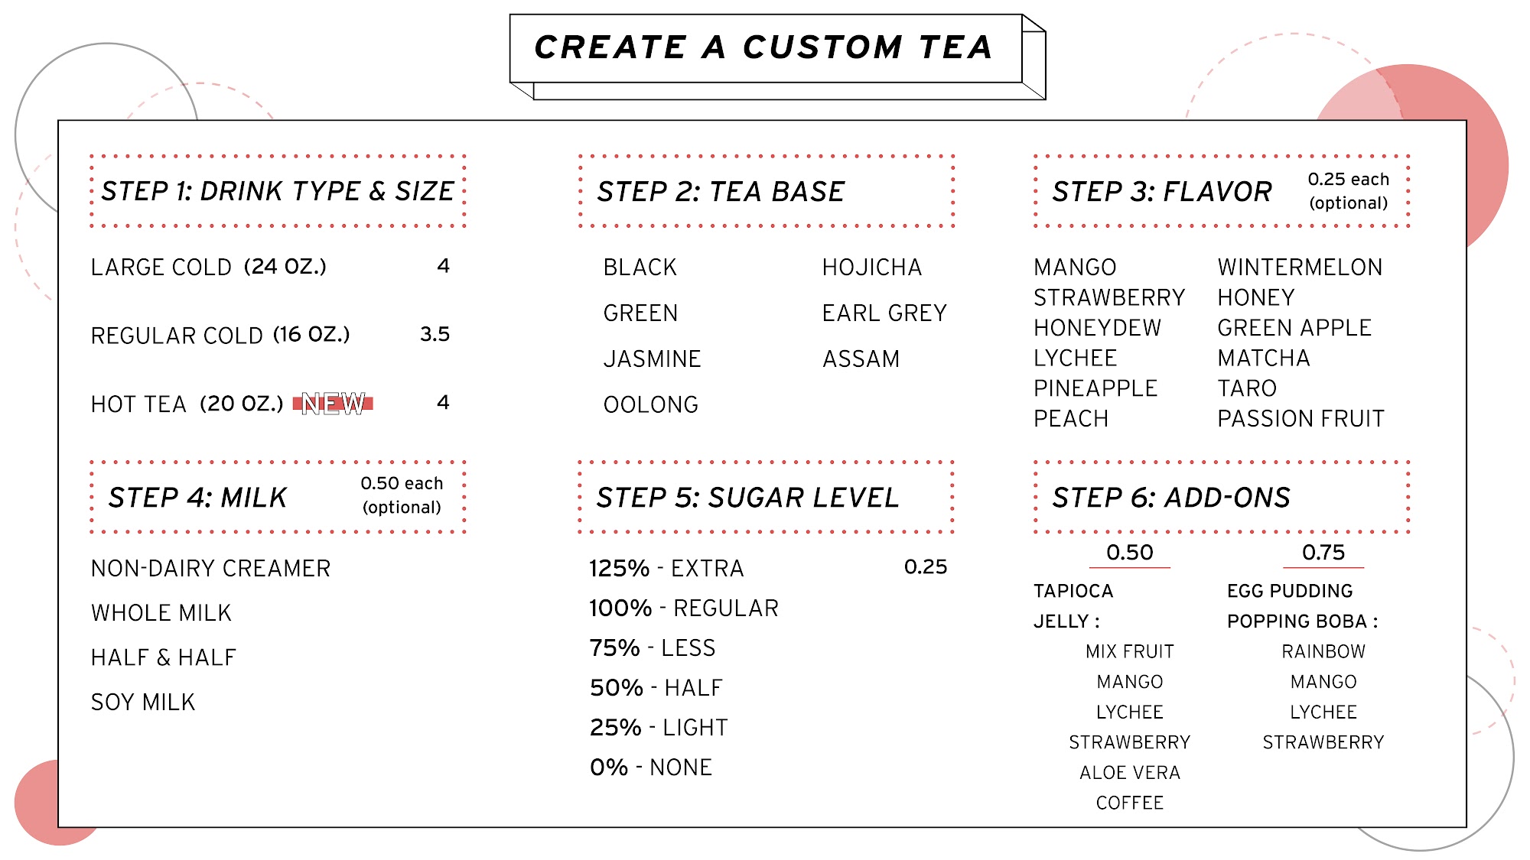The height and width of the screenshot is (860, 1530).
Task: Pick the Honeydew flavor
Action: (x=1097, y=328)
